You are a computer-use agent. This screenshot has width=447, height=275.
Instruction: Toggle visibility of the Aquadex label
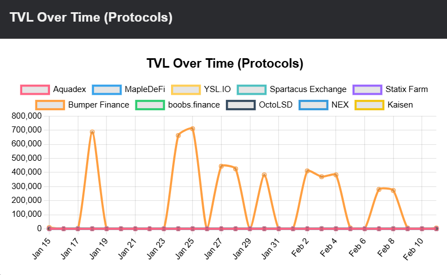point(69,89)
